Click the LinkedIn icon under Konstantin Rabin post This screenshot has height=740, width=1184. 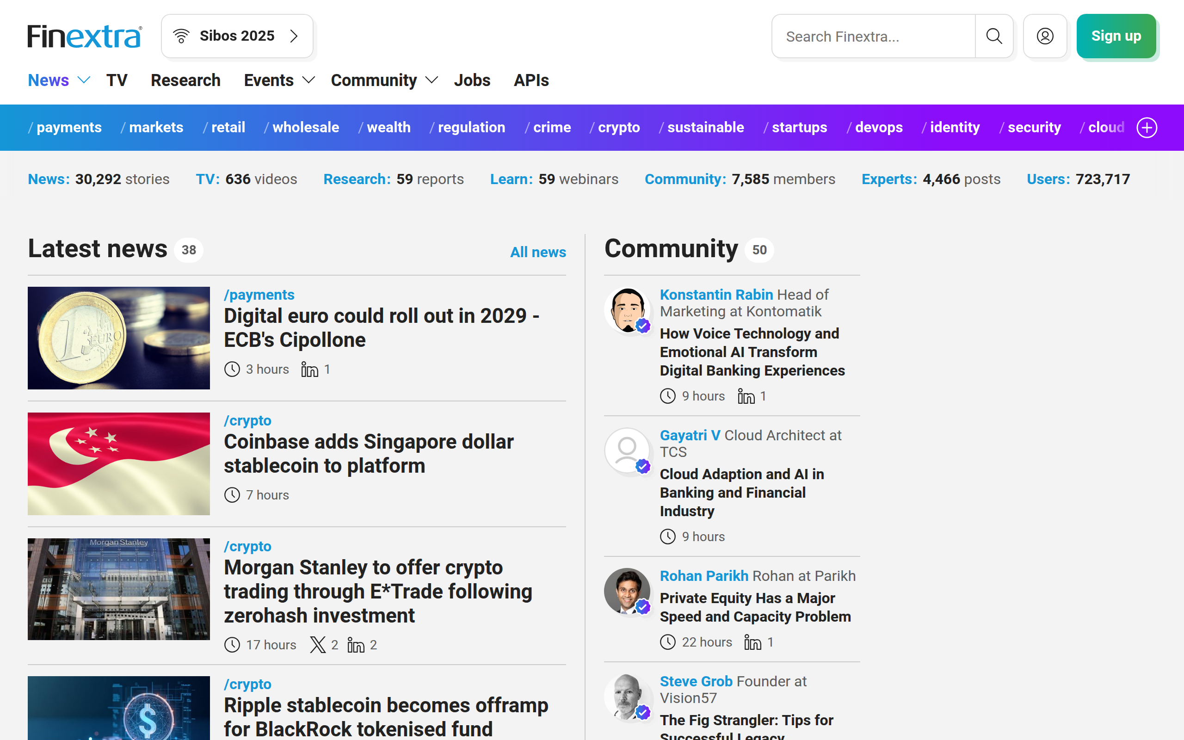coord(746,396)
